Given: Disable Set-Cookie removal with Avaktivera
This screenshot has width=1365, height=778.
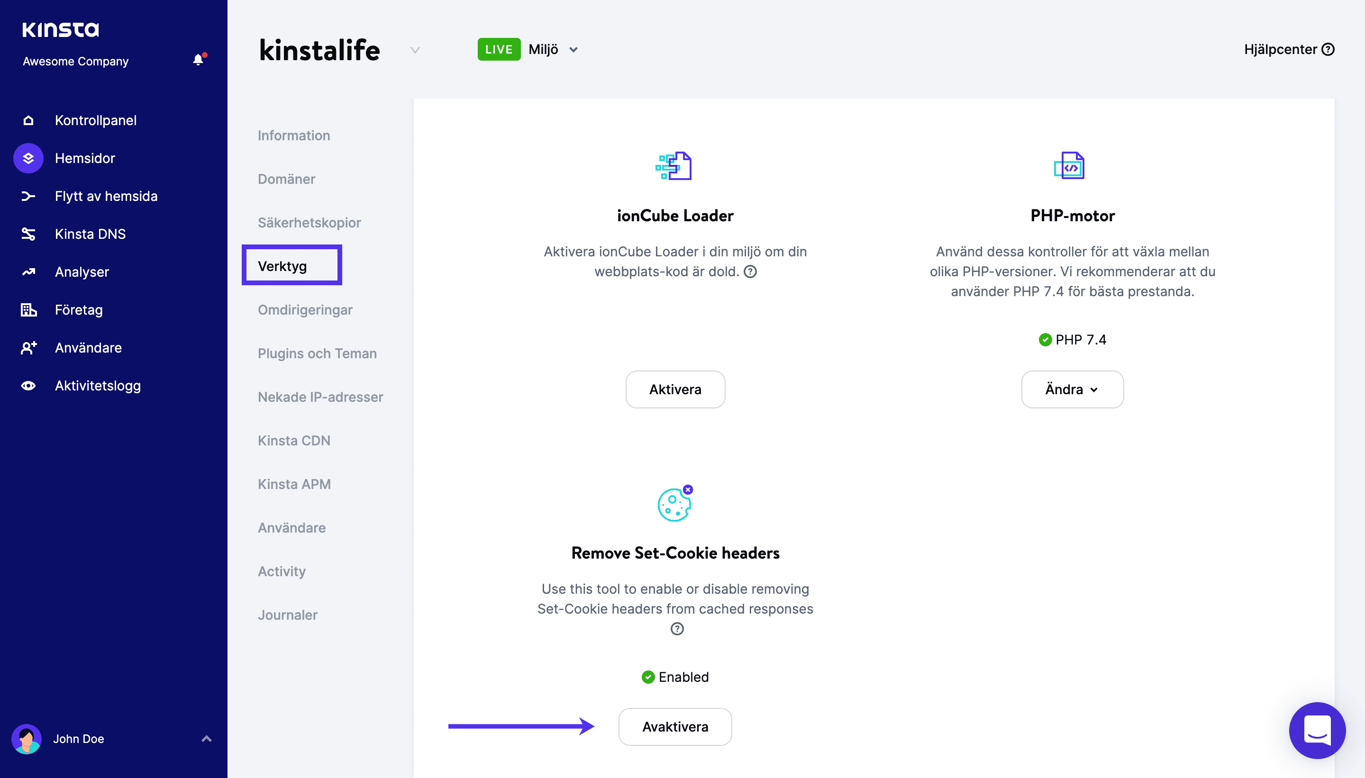Looking at the screenshot, I should [x=675, y=727].
